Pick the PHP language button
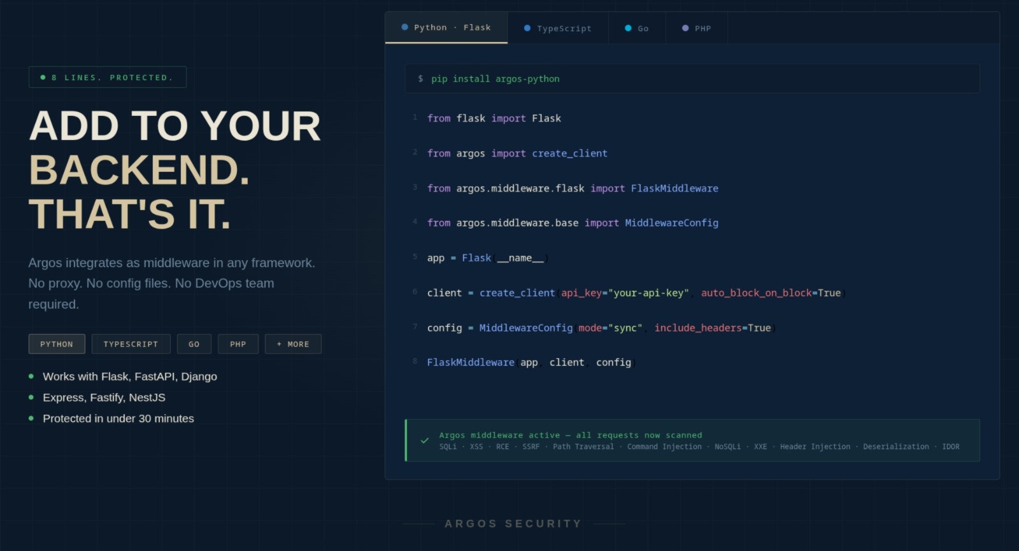Screen dimensions: 1019x551 click(x=238, y=344)
